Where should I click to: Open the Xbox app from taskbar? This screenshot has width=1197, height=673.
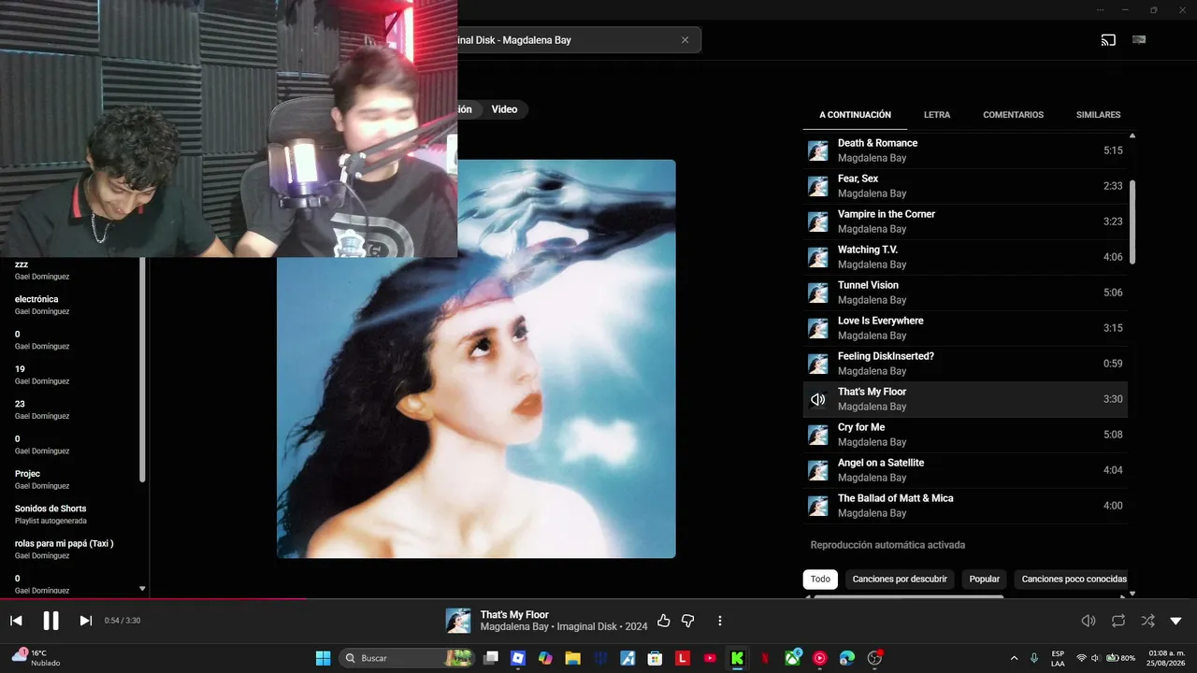793,658
